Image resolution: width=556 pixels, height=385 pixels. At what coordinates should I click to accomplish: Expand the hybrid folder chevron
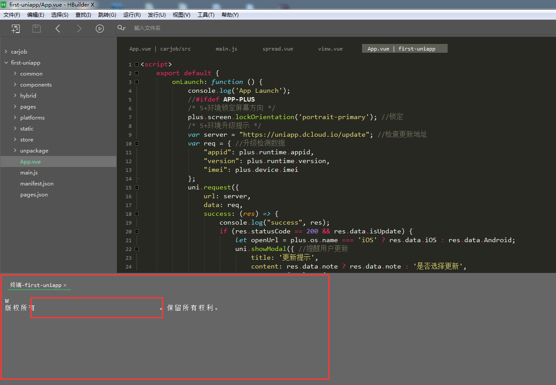pyautogui.click(x=15, y=96)
